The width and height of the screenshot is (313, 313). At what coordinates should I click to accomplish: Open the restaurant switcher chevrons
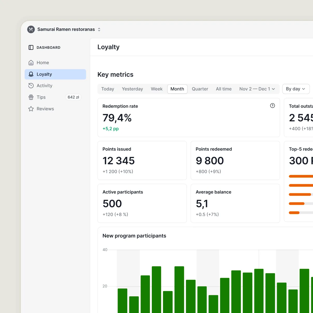(x=99, y=29)
